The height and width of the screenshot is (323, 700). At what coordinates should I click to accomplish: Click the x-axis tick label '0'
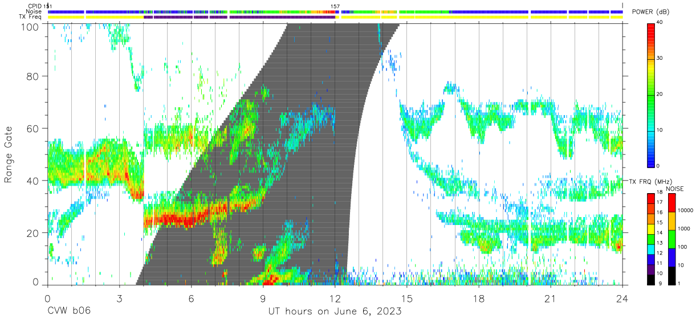coord(47,297)
